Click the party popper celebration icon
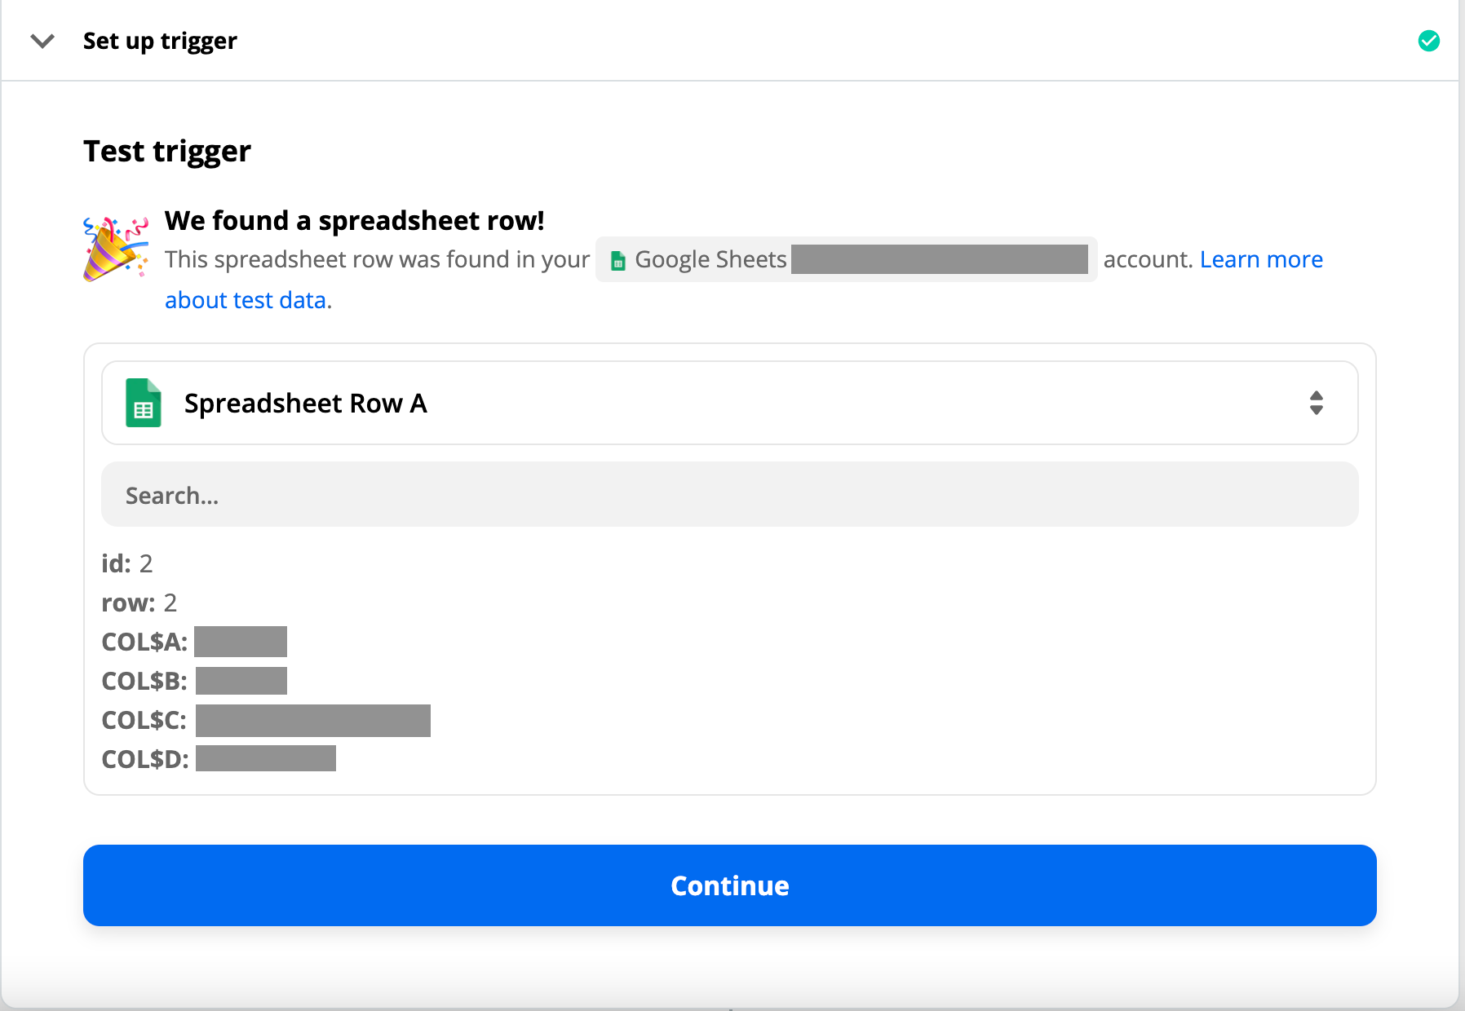The width and height of the screenshot is (1465, 1011). point(116,249)
